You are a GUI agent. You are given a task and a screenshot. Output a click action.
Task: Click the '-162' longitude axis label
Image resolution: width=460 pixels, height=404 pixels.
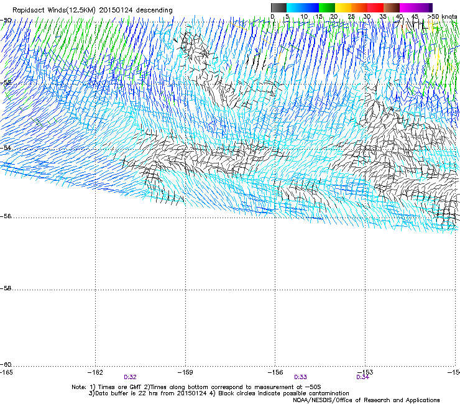click(95, 372)
